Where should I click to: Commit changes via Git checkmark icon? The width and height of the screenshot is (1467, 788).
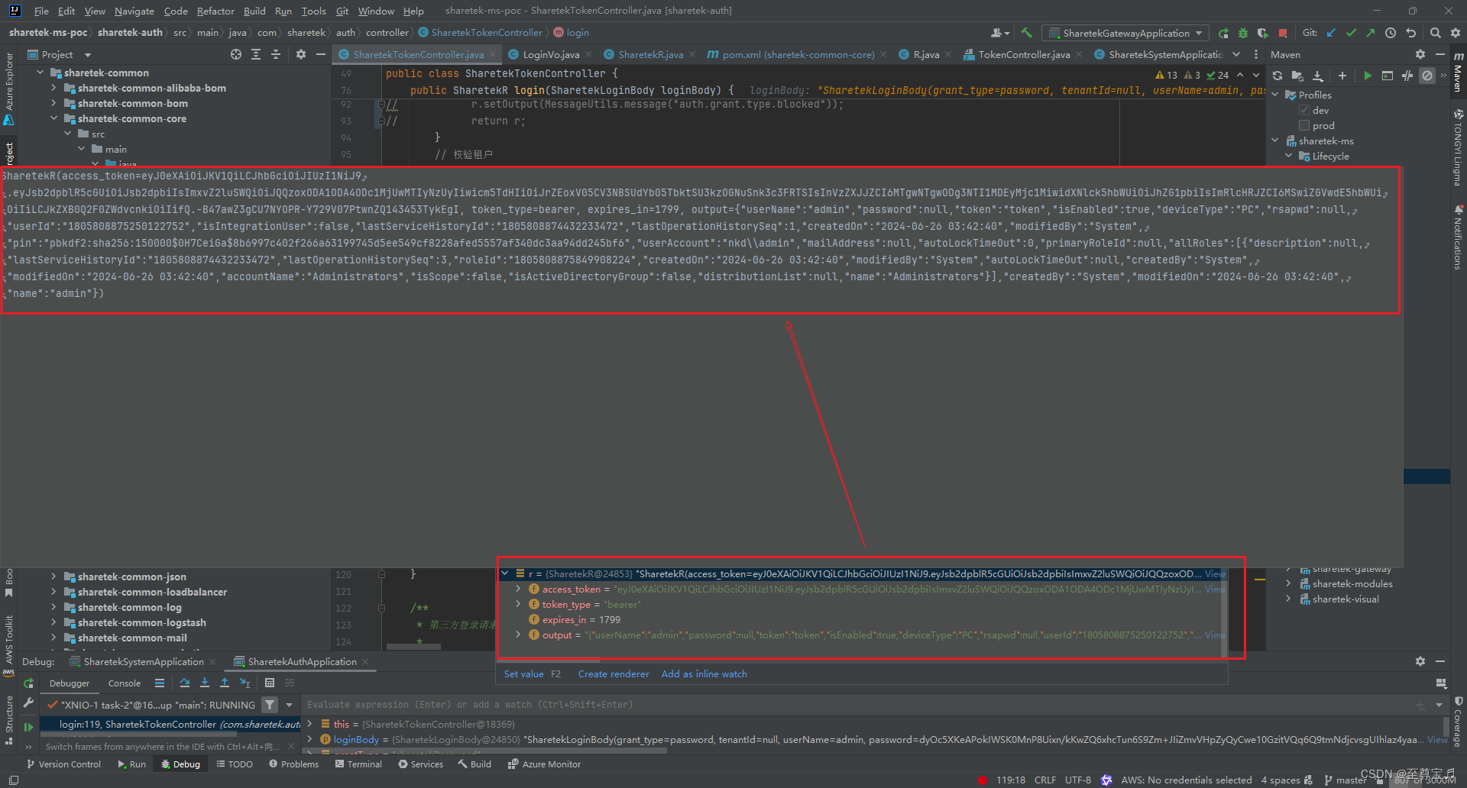point(1350,33)
